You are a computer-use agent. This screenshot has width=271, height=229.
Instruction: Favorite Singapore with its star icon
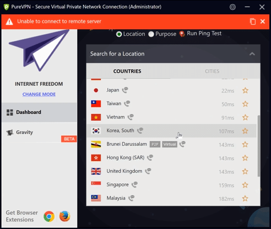(245, 185)
